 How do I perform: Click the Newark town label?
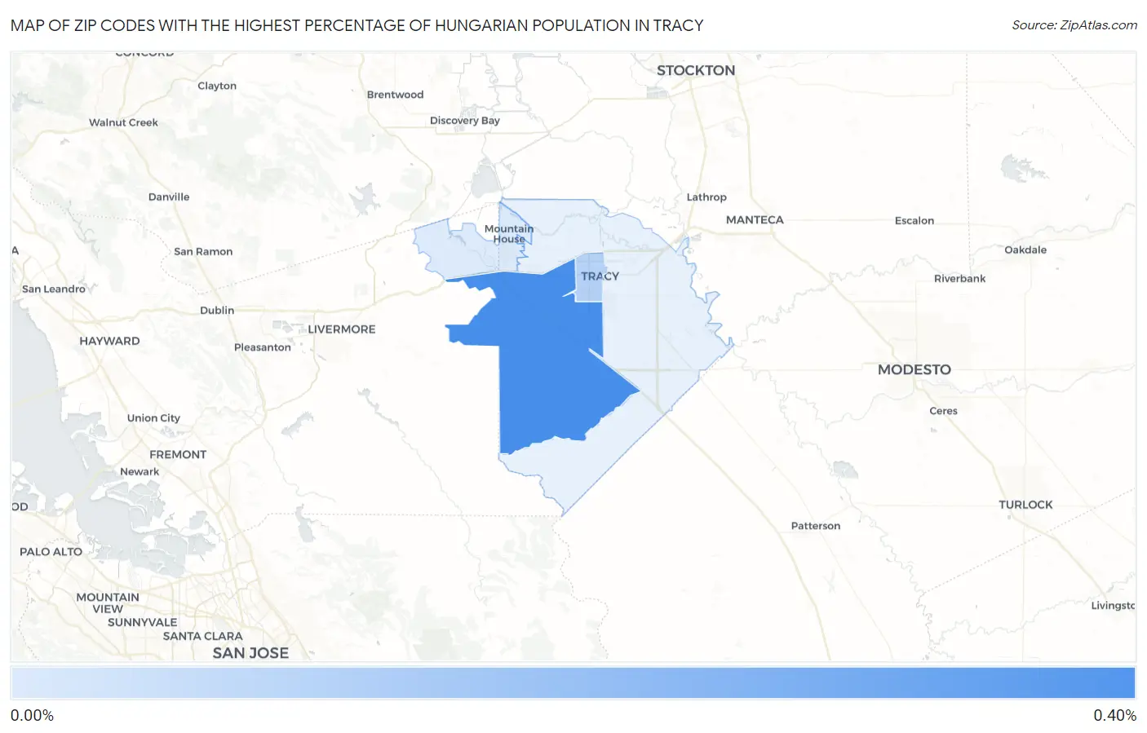(139, 472)
